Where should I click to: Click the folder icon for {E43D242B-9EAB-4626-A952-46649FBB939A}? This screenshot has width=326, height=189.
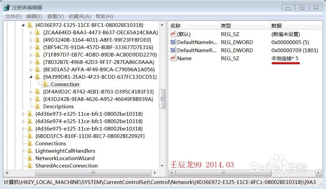click(38, 99)
